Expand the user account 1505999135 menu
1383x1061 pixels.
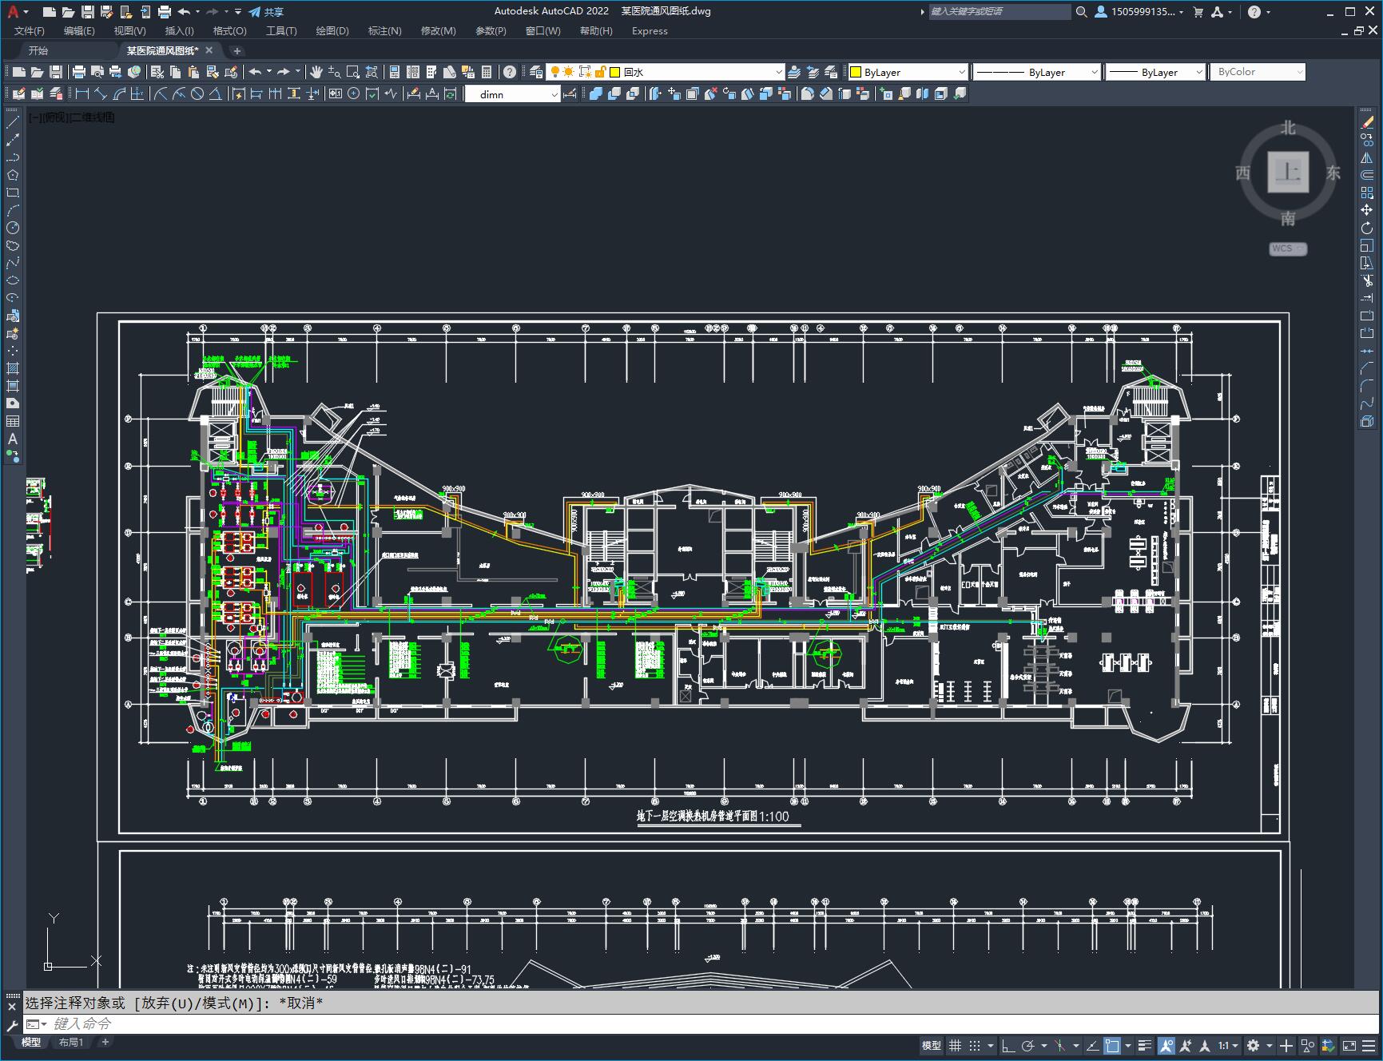click(x=1141, y=12)
